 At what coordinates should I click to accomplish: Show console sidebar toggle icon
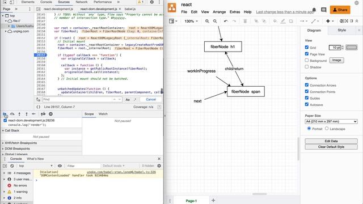point(5,166)
